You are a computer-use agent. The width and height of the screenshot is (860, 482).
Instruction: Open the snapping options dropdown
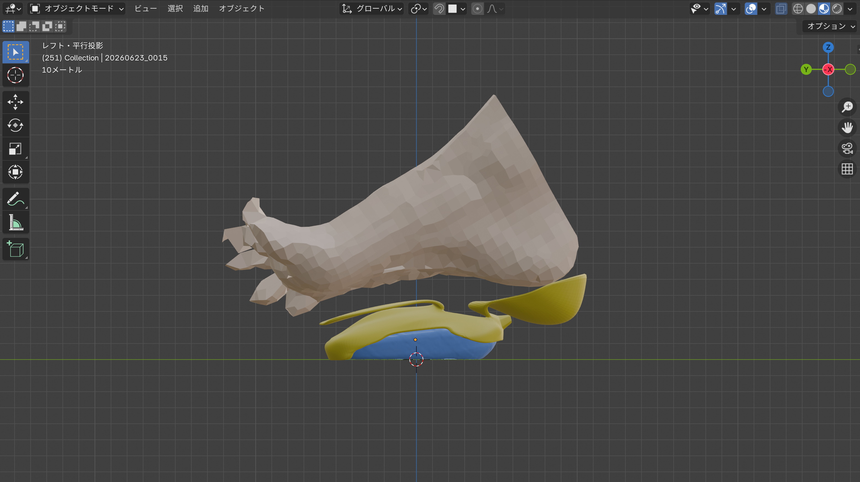[x=457, y=9]
